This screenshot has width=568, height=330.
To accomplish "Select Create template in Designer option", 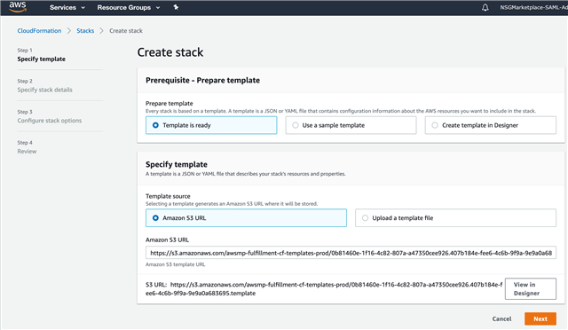I will coord(491,125).
